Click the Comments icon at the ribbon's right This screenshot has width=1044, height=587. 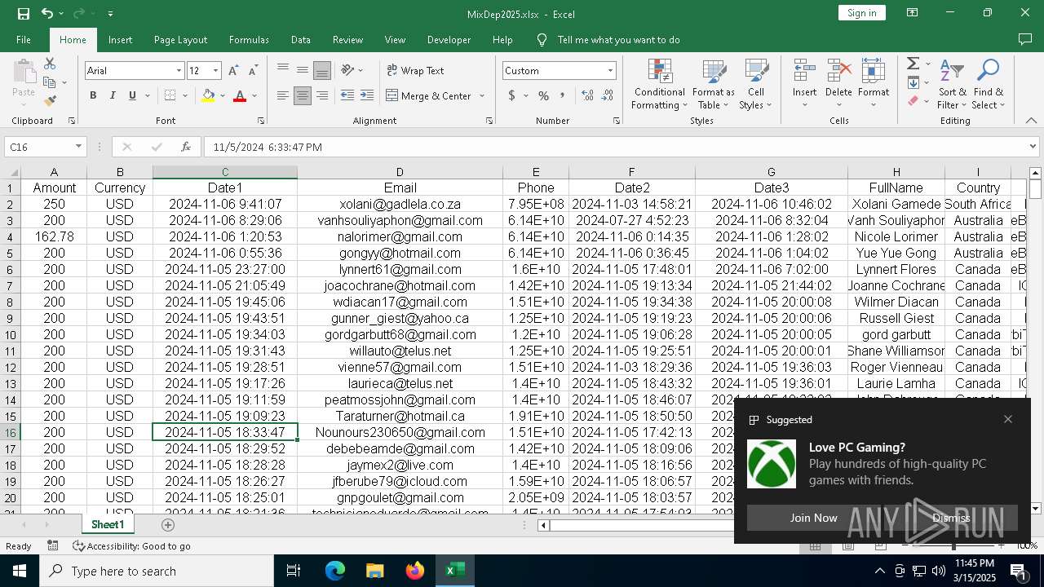coord(1025,39)
